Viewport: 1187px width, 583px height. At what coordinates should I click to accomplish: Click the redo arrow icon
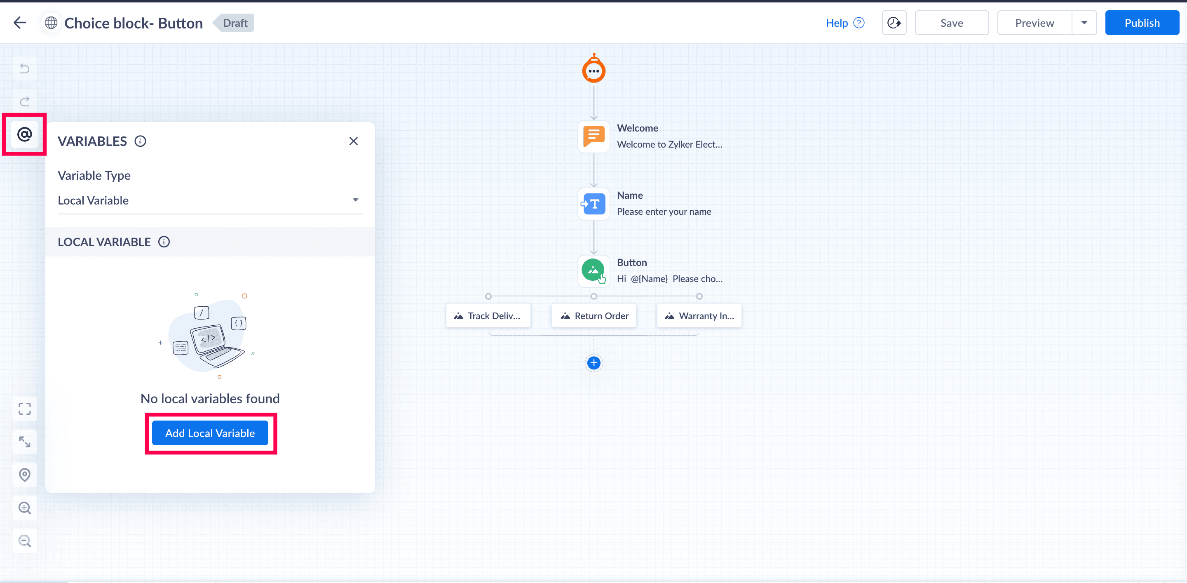point(24,101)
